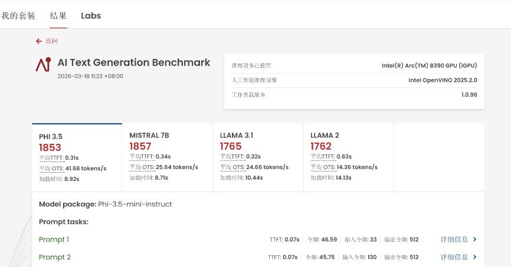
Task: Click the Intel OpenVINO 2025.2.0 engine value
Action: pos(443,80)
